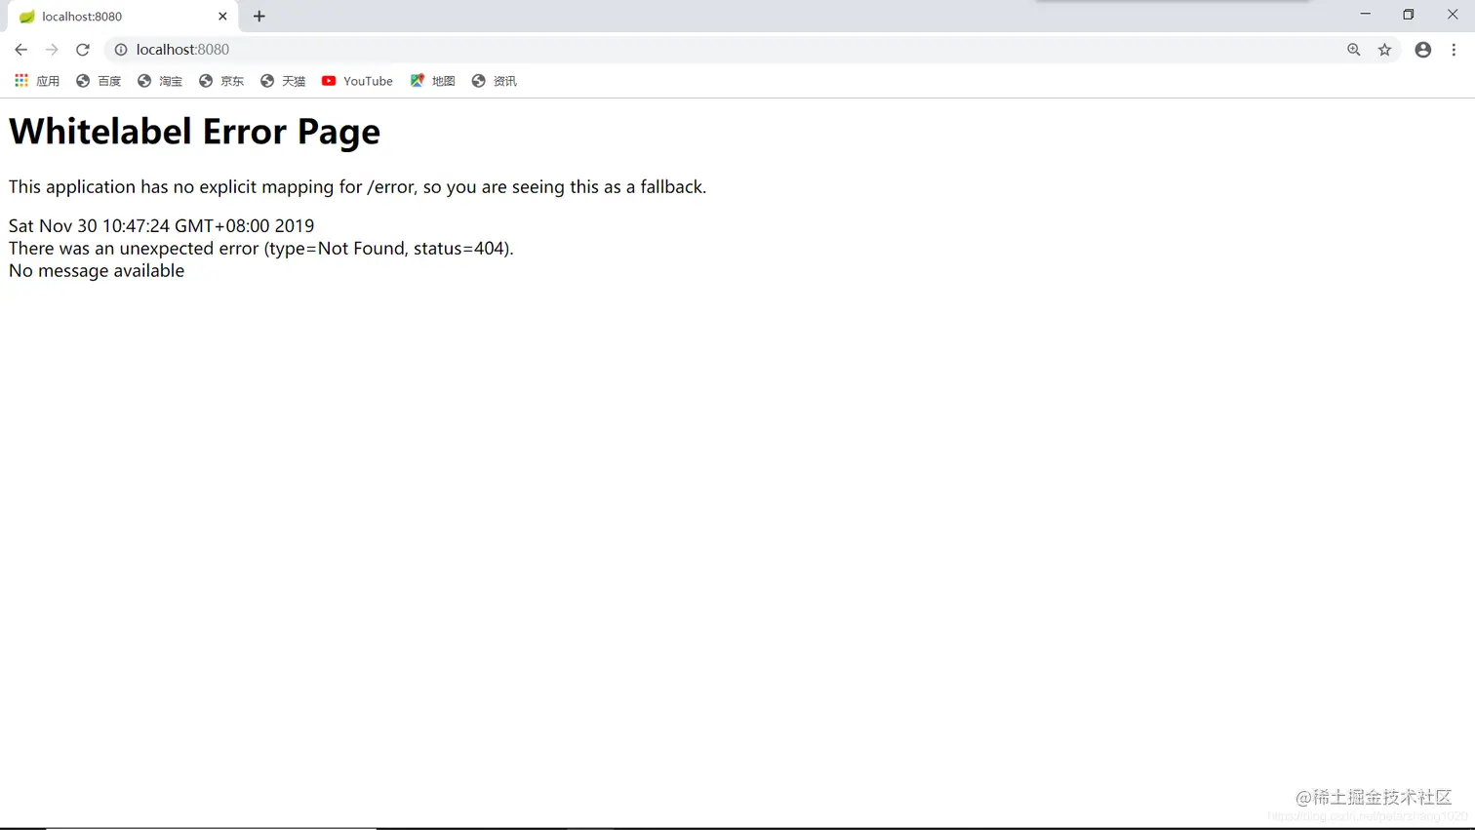Open the Chrome three-dot menu
This screenshot has width=1475, height=830.
[1454, 50]
